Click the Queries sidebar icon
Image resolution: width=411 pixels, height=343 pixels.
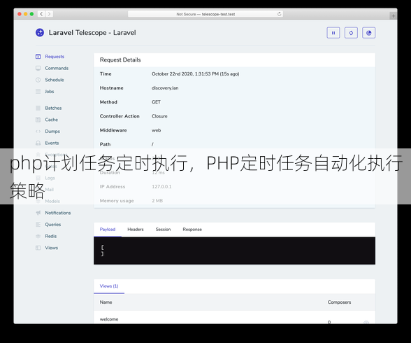pos(38,225)
